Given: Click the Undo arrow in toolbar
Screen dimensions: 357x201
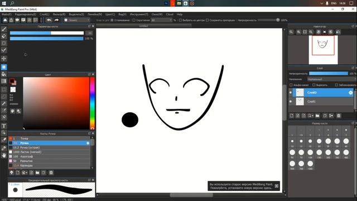Looking at the screenshot, I should (x=49, y=20).
